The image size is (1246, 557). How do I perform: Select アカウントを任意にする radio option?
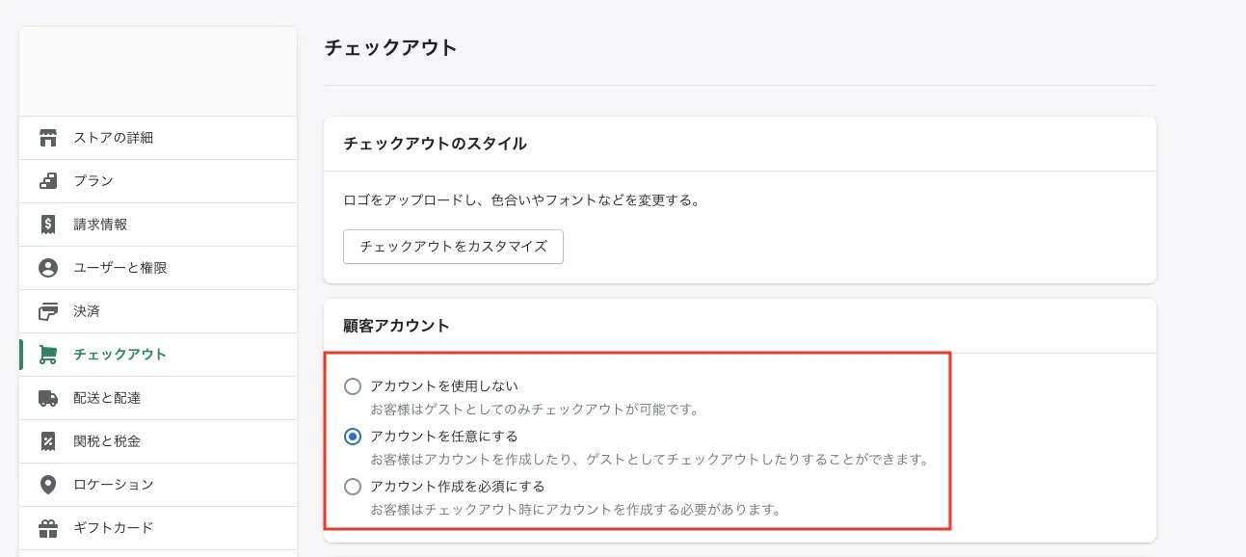tap(353, 437)
